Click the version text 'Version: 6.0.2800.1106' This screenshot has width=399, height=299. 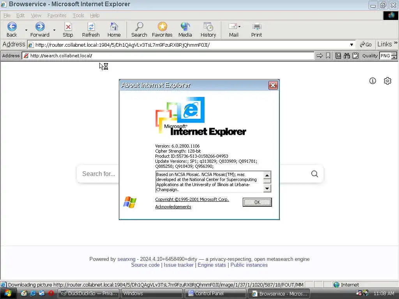pyautogui.click(x=177, y=146)
